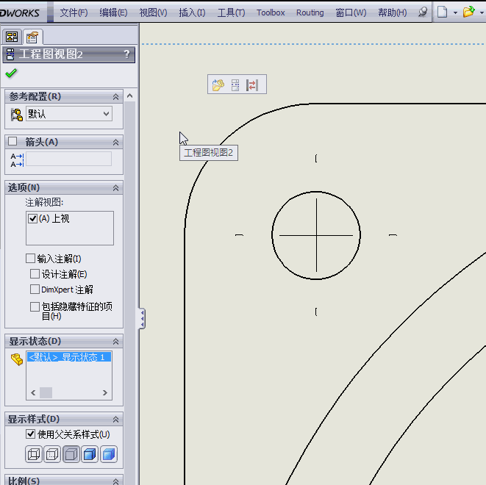The height and width of the screenshot is (485, 486).
Task: Select Shaded With Edges display style
Action: tap(90, 454)
